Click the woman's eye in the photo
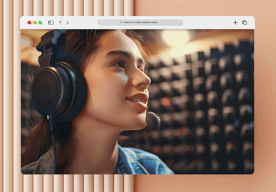The image size is (276, 192). point(119,64)
